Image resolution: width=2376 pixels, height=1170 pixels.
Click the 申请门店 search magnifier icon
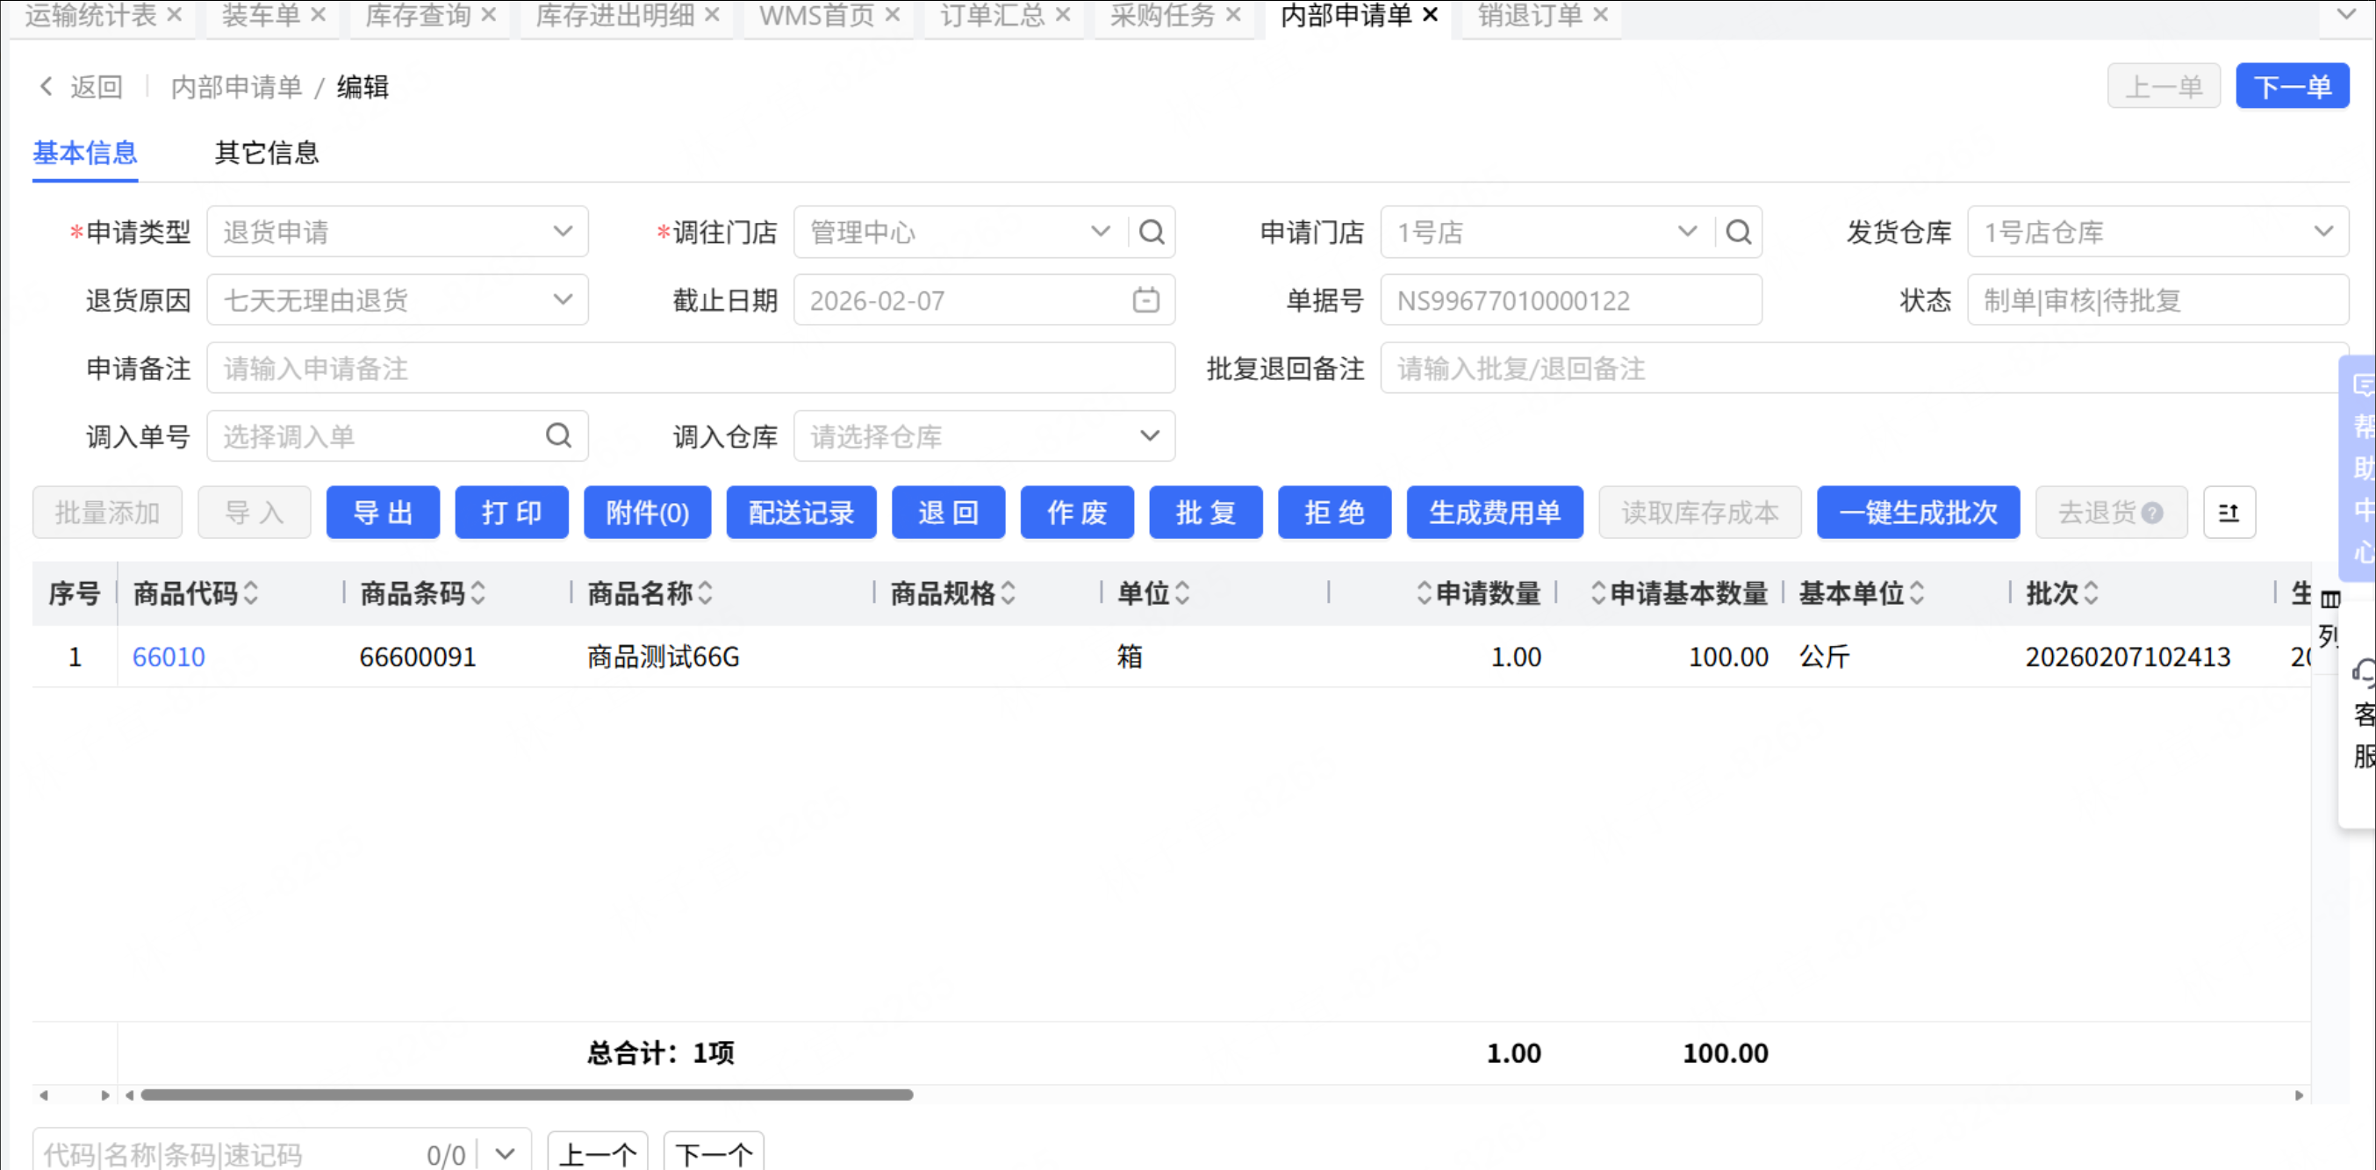(x=1738, y=232)
